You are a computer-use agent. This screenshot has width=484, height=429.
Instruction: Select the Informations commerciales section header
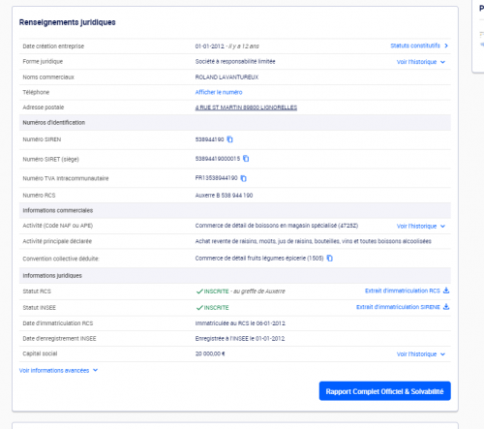coord(58,210)
